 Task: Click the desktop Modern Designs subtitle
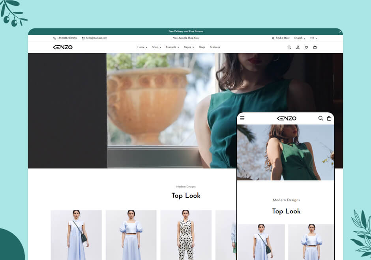pyautogui.click(x=186, y=187)
